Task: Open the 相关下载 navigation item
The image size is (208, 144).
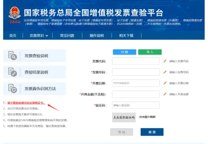Action: pyautogui.click(x=126, y=36)
